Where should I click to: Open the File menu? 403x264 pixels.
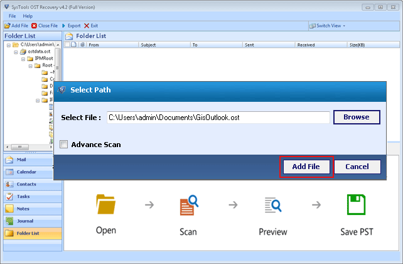(12, 16)
